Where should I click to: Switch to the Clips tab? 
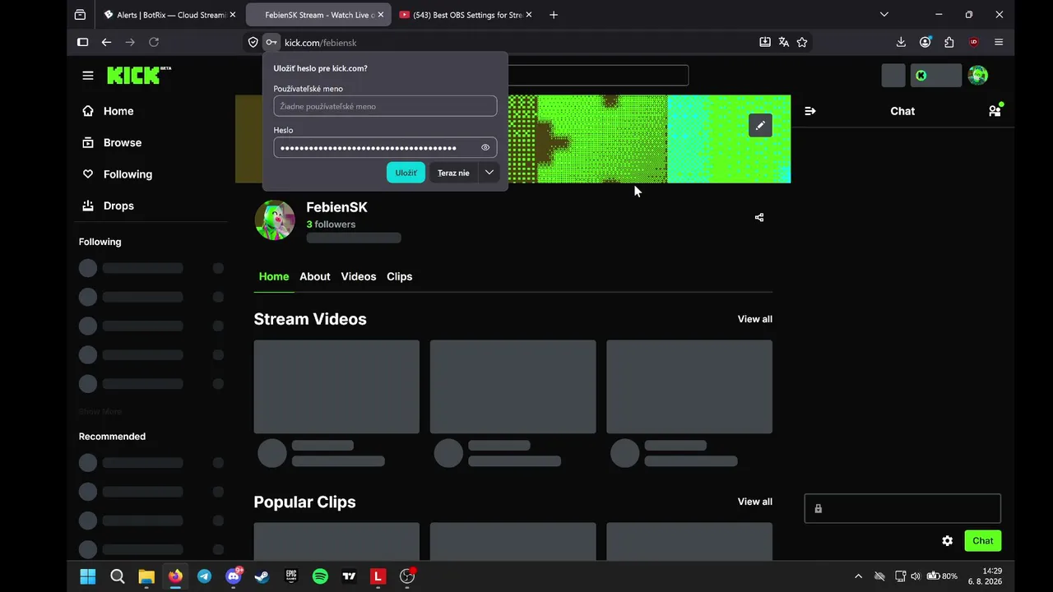(x=400, y=276)
